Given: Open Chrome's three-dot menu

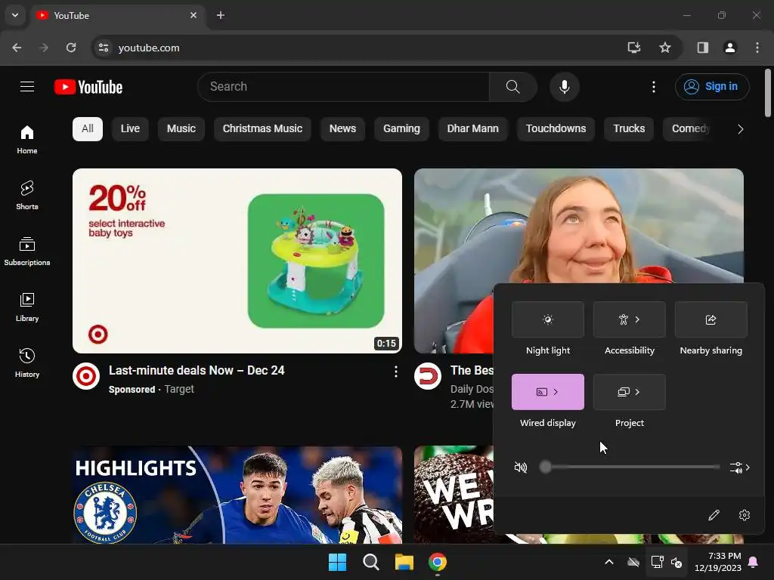Looking at the screenshot, I should coord(757,48).
